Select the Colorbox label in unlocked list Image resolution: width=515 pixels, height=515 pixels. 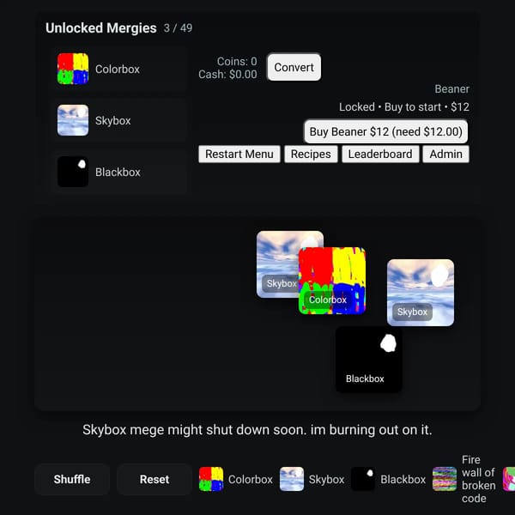click(118, 70)
